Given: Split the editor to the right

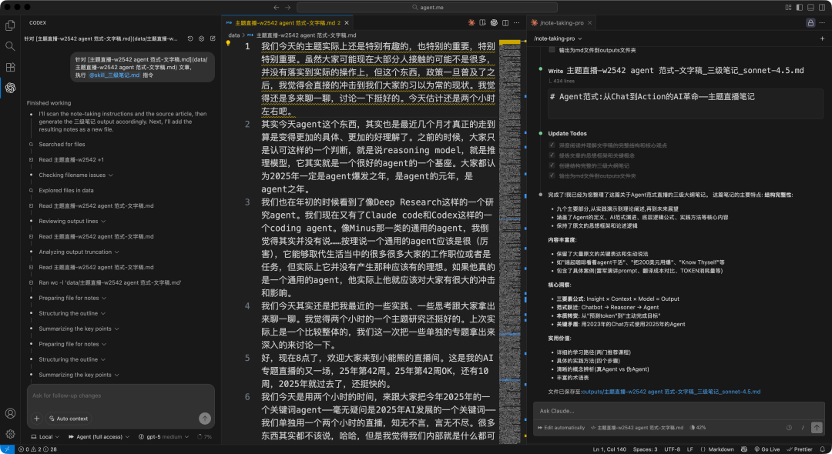Looking at the screenshot, I should (505, 23).
